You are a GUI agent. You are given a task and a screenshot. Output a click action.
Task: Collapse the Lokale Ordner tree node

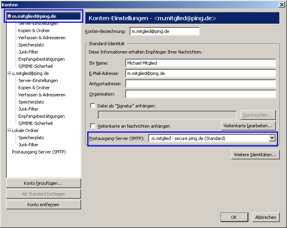9,130
